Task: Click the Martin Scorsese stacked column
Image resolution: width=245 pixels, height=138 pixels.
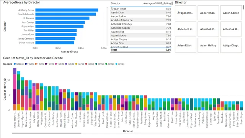Action: pyautogui.click(x=30, y=95)
